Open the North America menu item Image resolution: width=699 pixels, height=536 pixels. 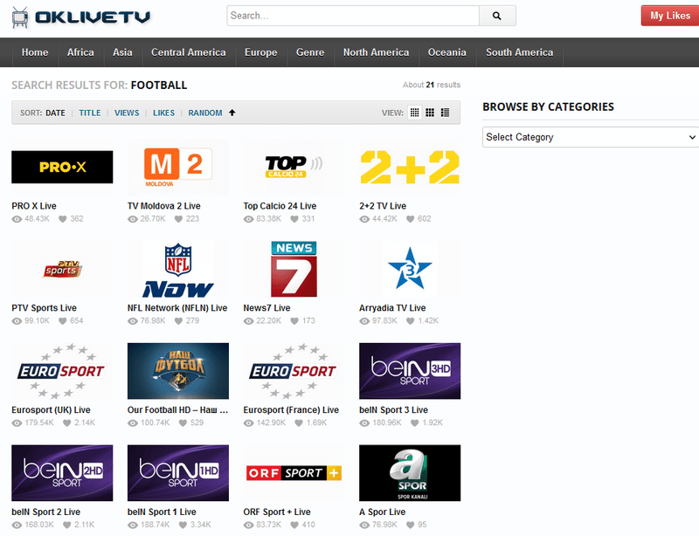[376, 52]
